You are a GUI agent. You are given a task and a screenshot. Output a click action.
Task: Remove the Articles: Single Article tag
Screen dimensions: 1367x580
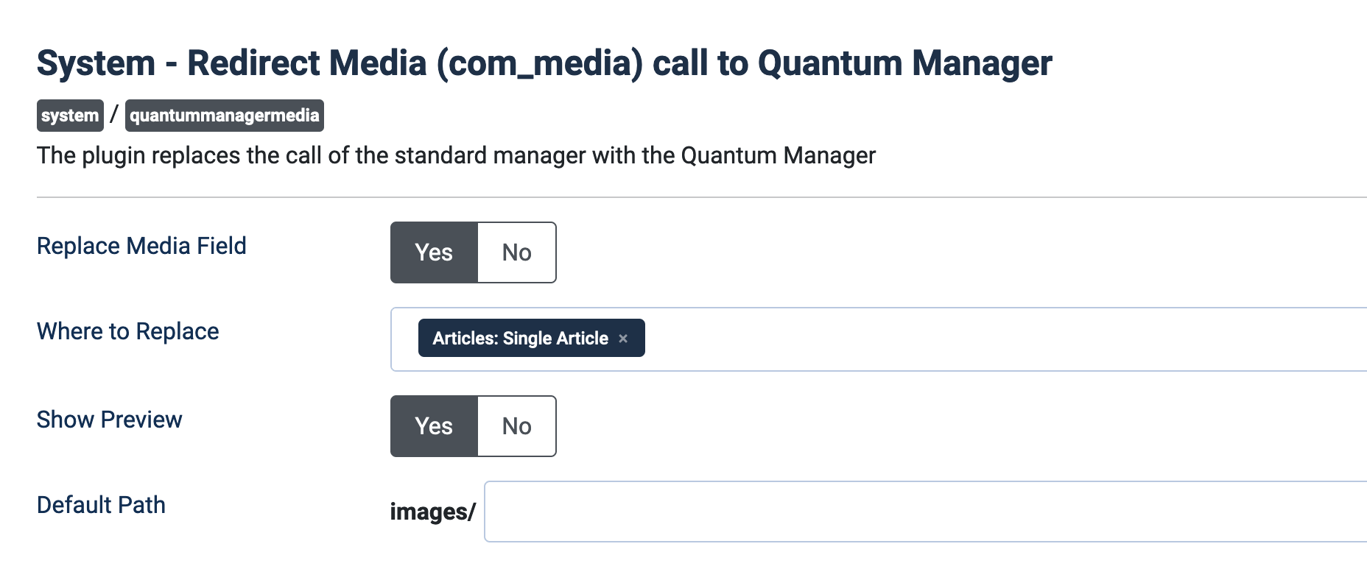tap(623, 339)
